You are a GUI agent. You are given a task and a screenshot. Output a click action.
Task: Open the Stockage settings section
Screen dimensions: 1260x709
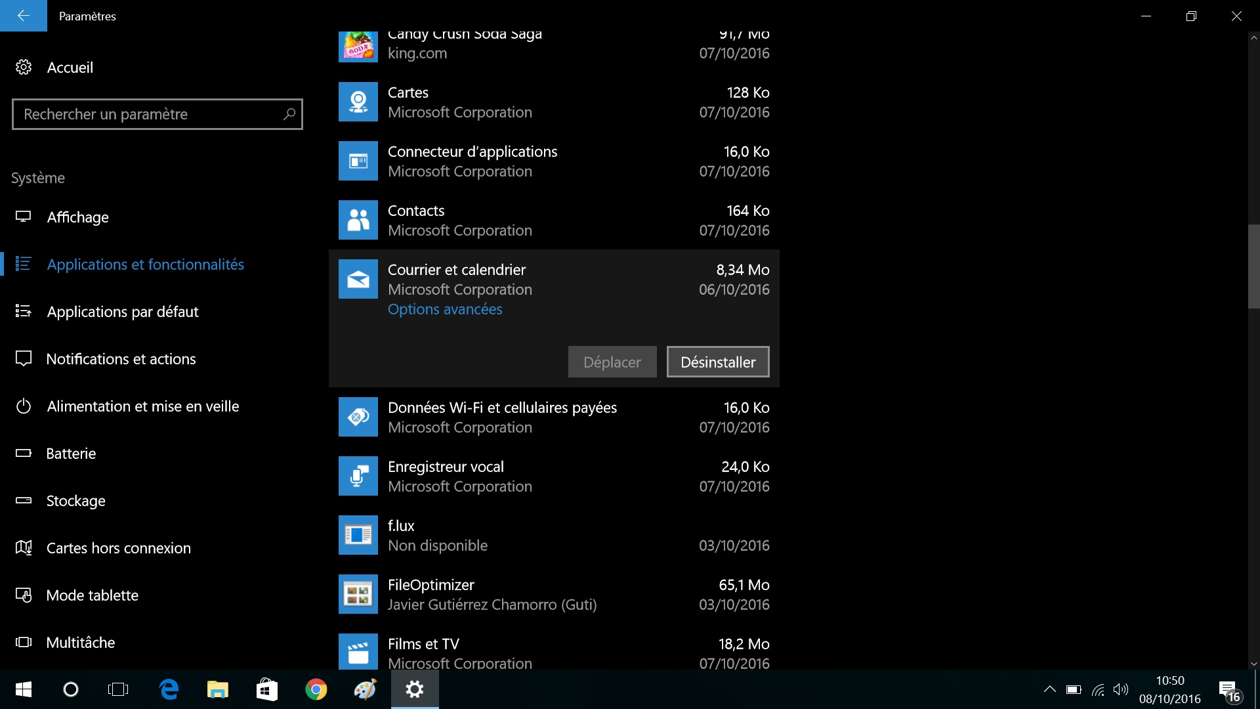(x=75, y=501)
